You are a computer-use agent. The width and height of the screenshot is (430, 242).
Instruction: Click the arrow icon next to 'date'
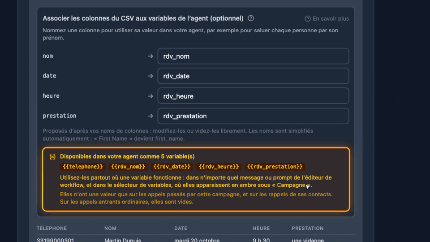tap(150, 76)
